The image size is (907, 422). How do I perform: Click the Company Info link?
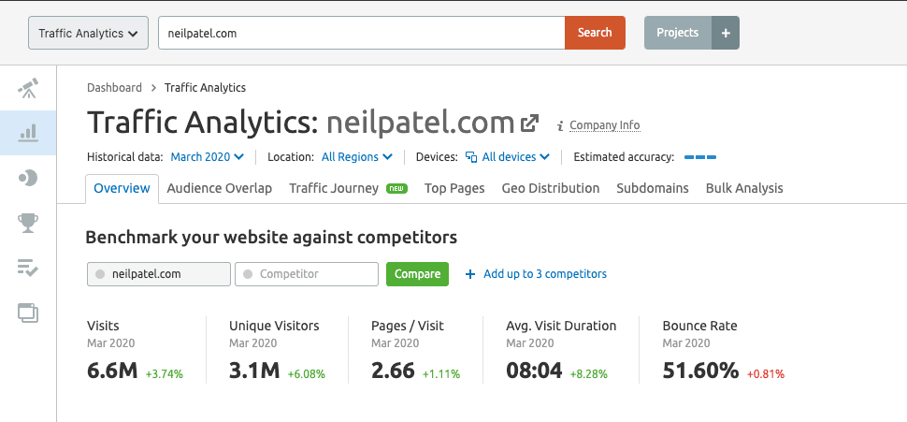click(x=604, y=125)
